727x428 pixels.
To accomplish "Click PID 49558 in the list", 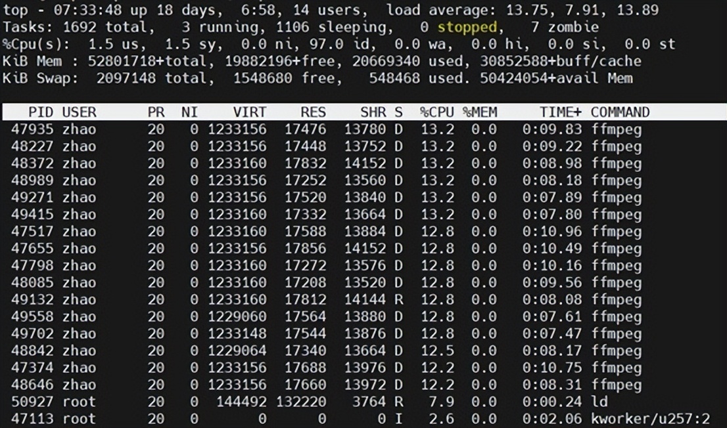I will click(32, 316).
